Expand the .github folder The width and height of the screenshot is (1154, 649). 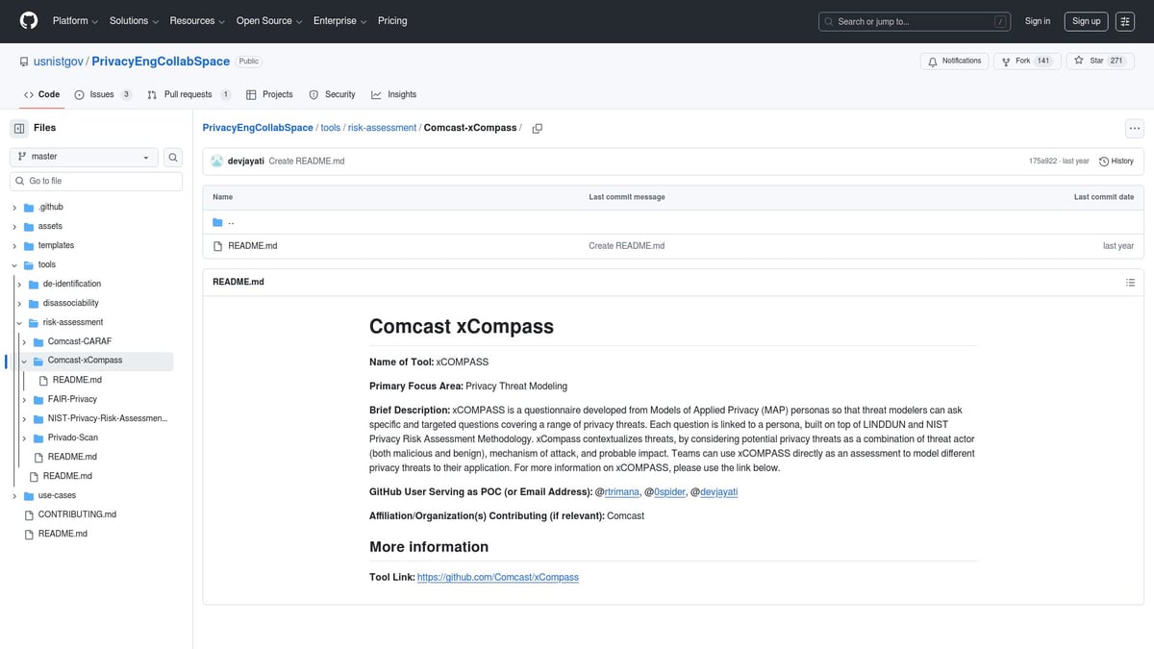pyautogui.click(x=13, y=206)
